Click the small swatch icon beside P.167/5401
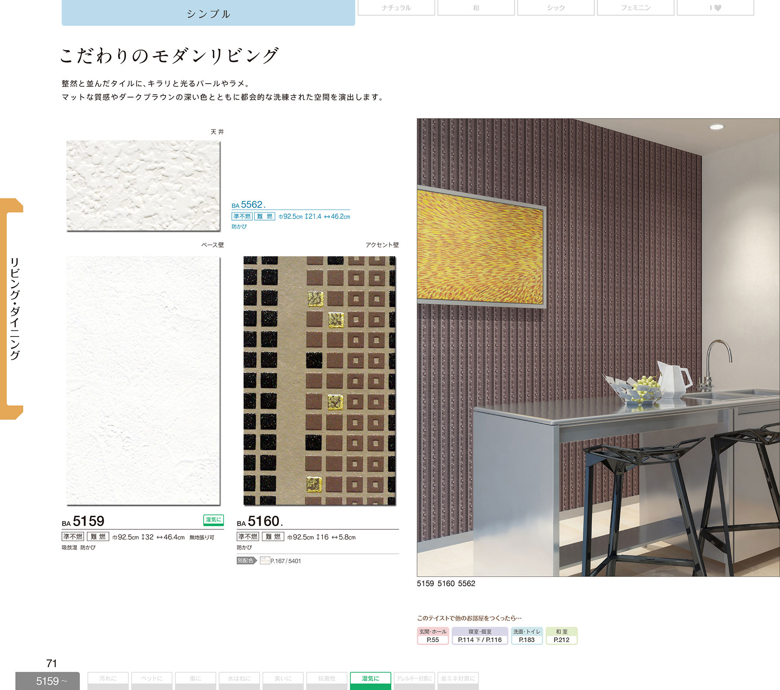780x690 pixels. click(x=265, y=561)
